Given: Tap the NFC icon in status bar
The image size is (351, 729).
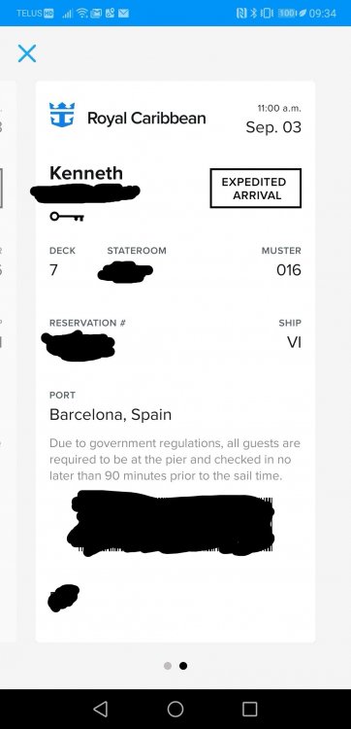Looking at the screenshot, I should click(x=241, y=13).
